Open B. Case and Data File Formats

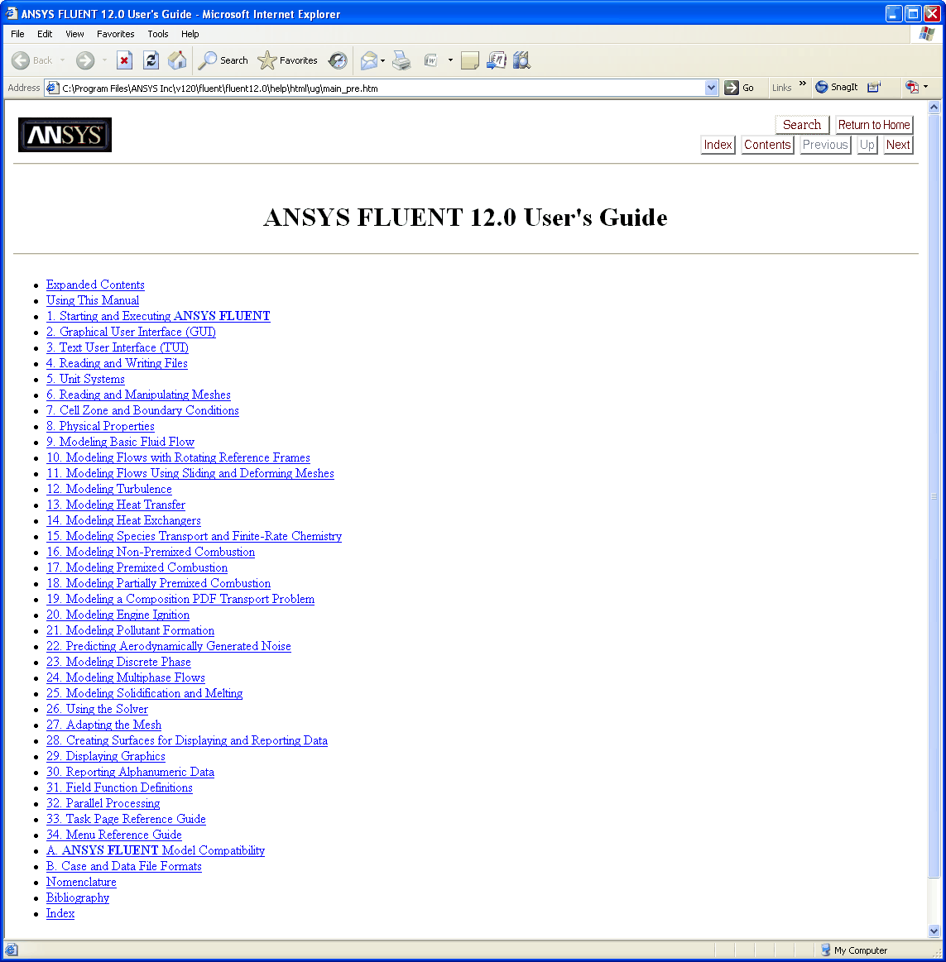[124, 866]
